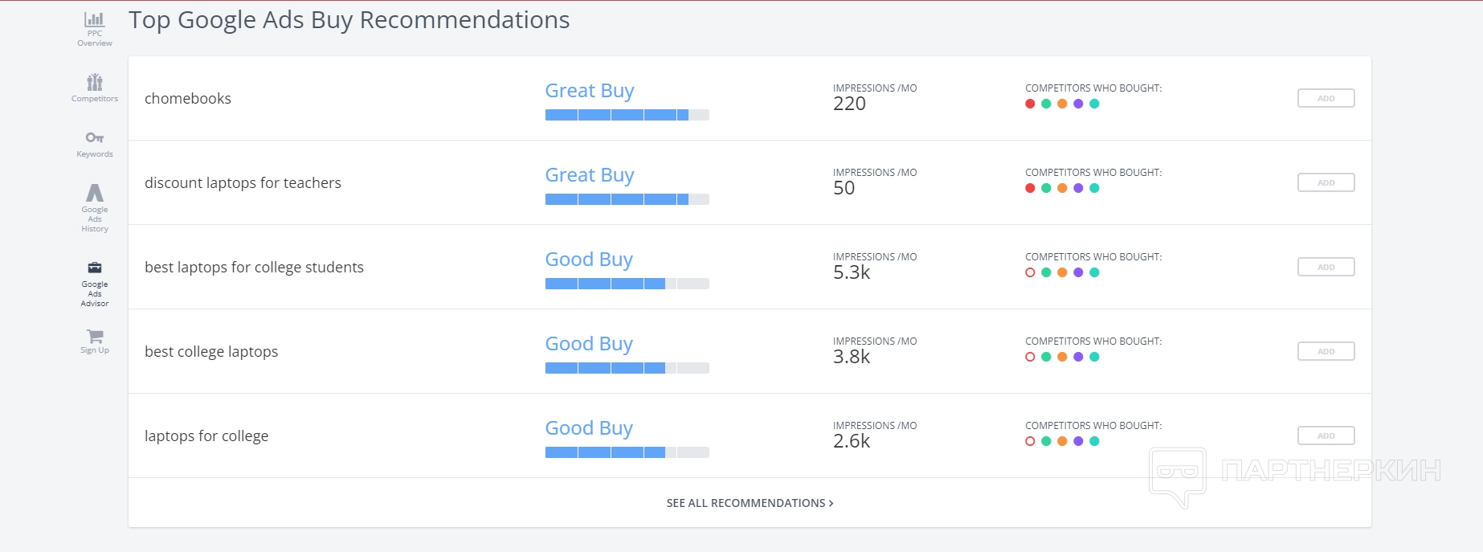Click the Sign Up cart icon

pyautogui.click(x=95, y=336)
